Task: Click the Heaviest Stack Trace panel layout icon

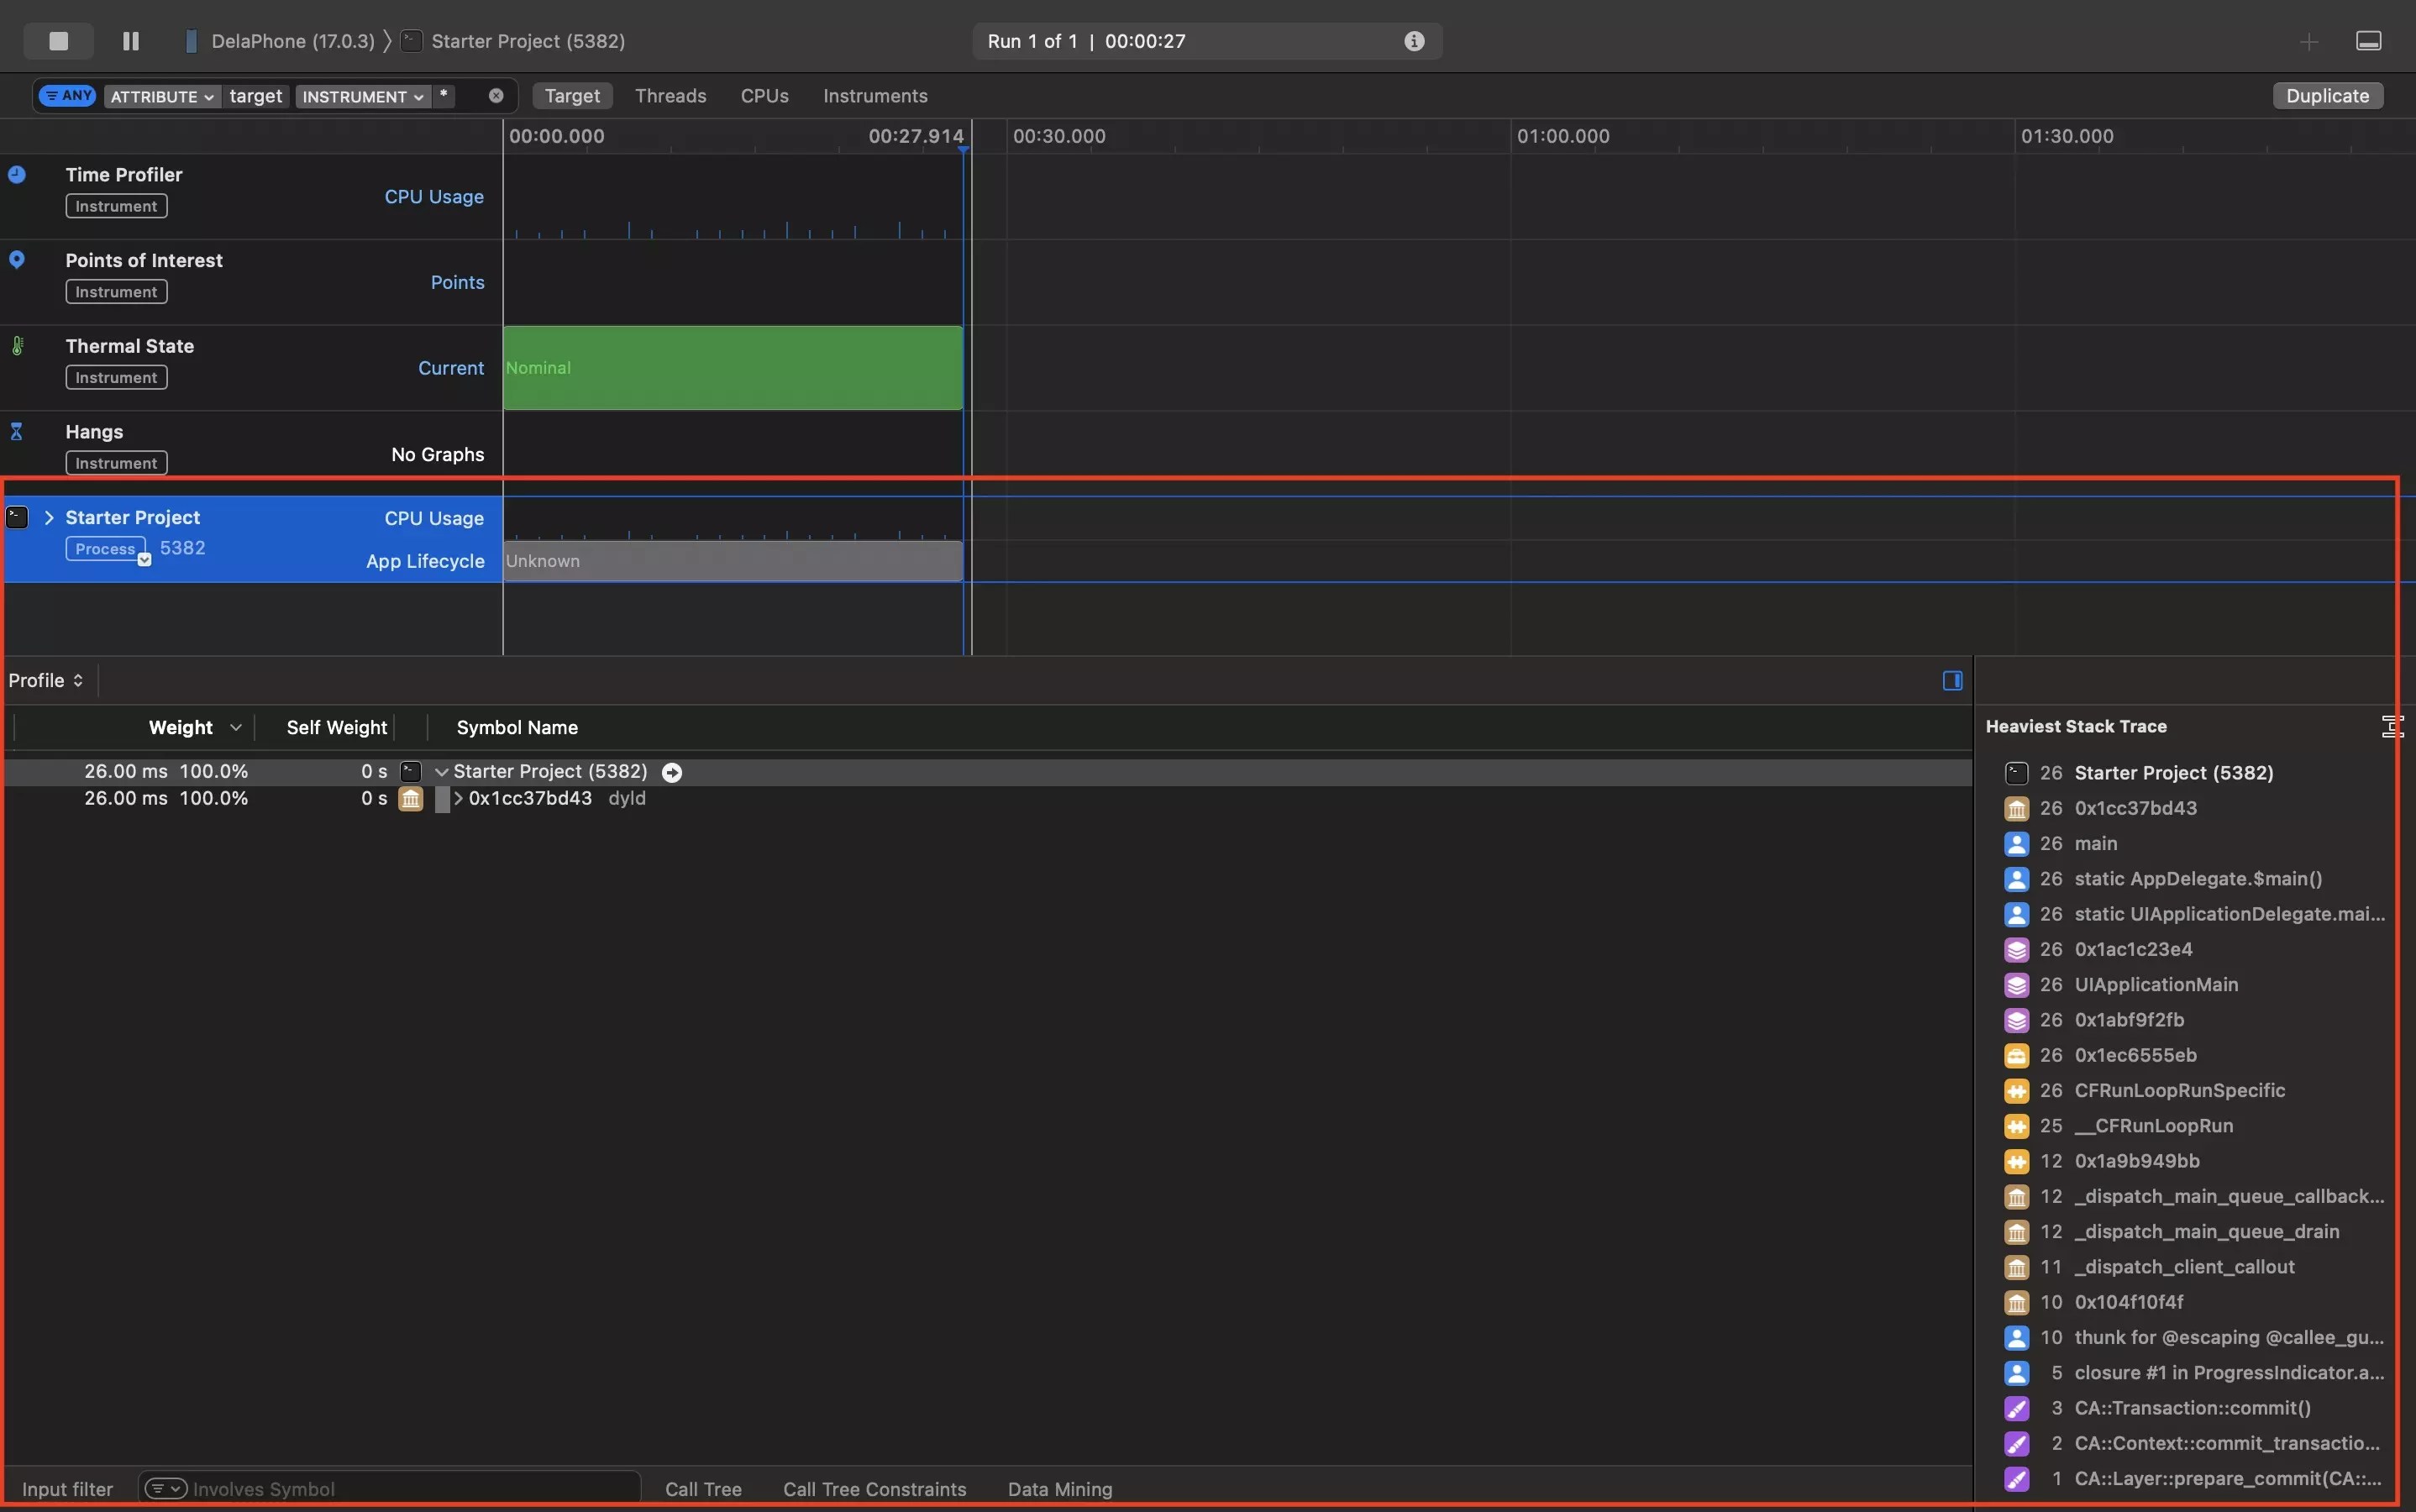Action: 2392,727
